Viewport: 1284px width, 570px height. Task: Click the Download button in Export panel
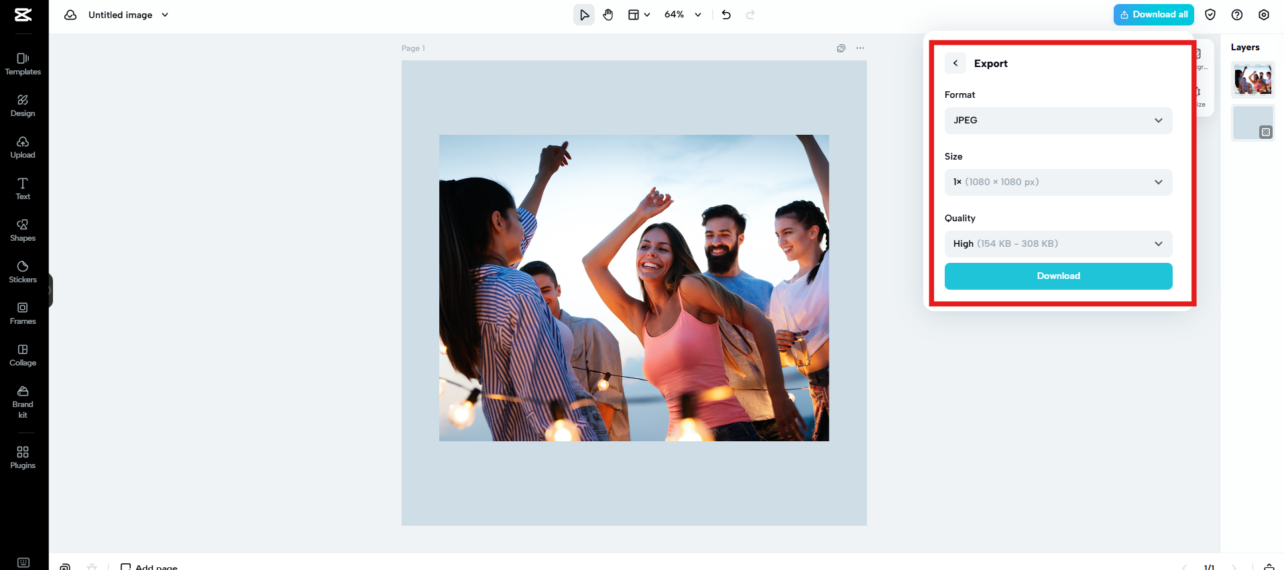pyautogui.click(x=1058, y=276)
